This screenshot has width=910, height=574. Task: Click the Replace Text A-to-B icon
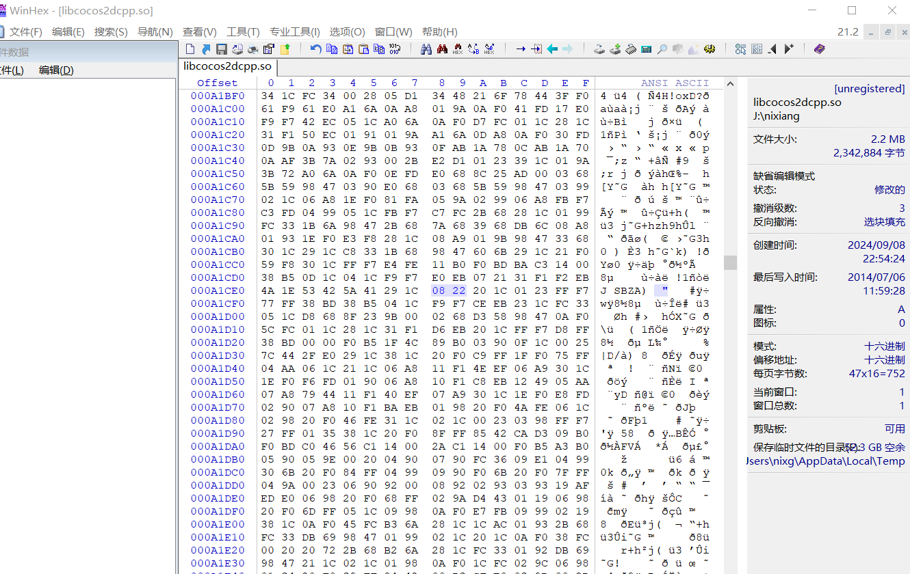click(473, 49)
